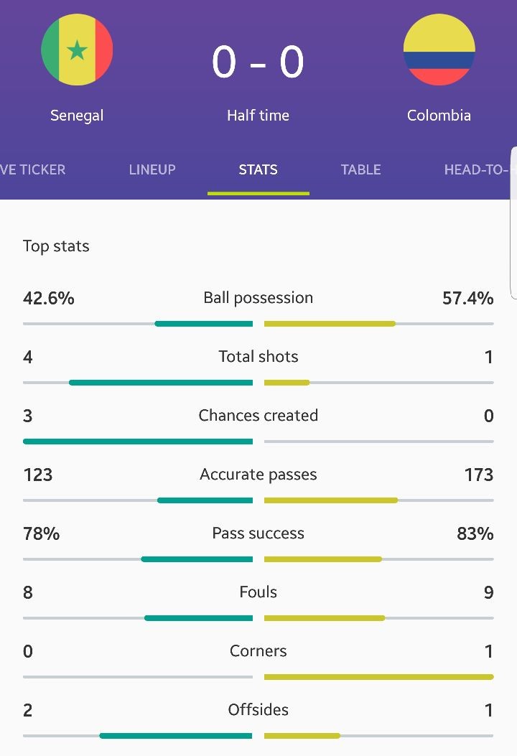The image size is (517, 756).
Task: Click the Pass success percentage bar
Action: pos(258,559)
